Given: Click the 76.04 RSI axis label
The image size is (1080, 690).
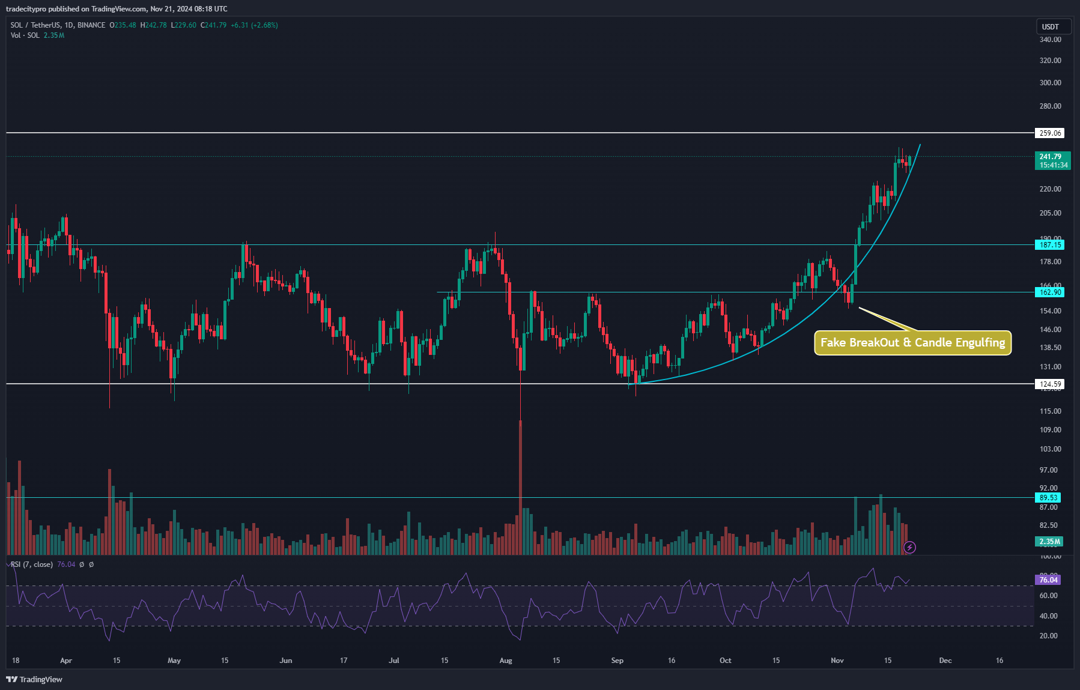Looking at the screenshot, I should (1048, 580).
